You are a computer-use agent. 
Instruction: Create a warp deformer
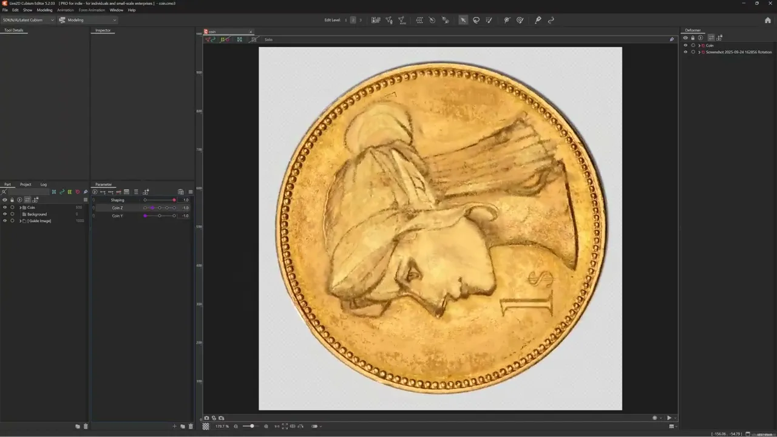point(419,20)
